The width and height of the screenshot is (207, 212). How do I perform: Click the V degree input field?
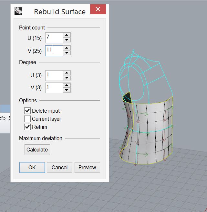click(54, 88)
